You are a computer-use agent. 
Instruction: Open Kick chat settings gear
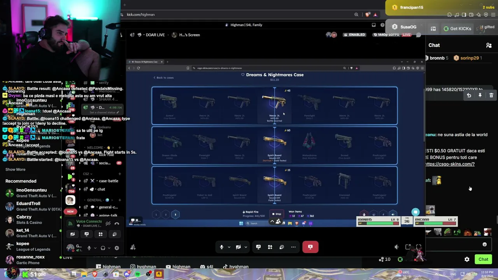click(467, 259)
